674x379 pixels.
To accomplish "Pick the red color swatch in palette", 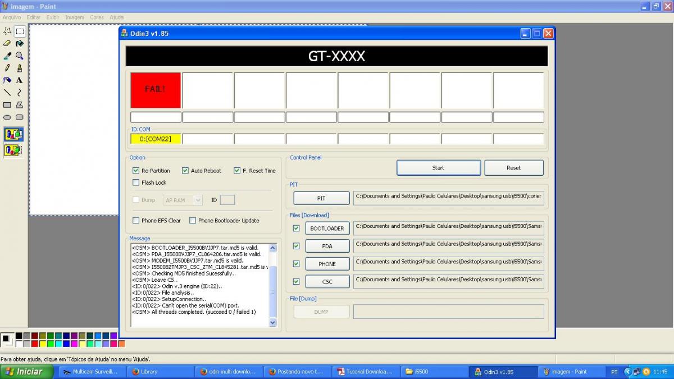I will coord(35,344).
